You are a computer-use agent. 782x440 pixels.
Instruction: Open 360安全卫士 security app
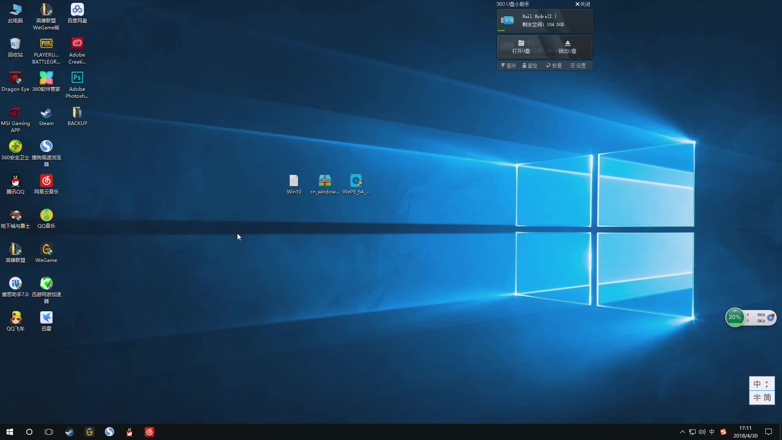[15, 145]
